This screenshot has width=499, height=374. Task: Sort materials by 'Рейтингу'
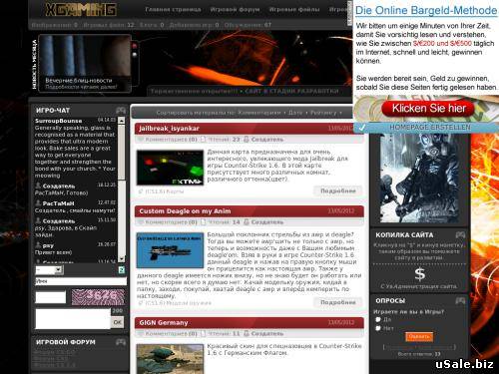tap(323, 113)
